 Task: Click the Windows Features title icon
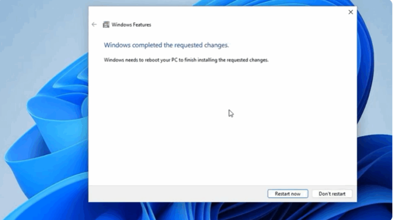tap(106, 25)
